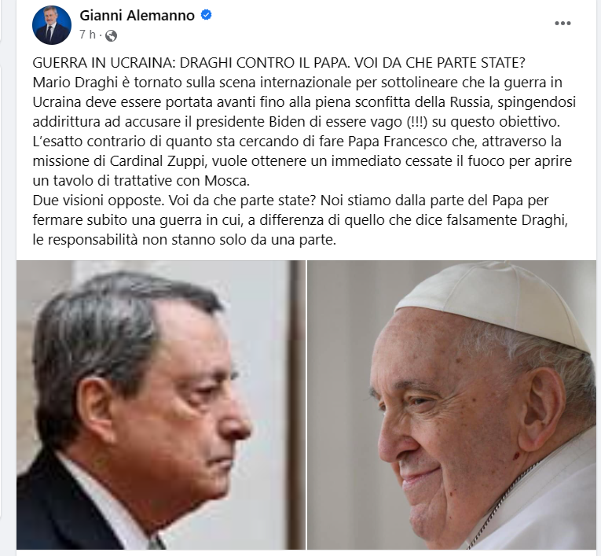Click the words "Due visioni opposte"
Screen dimensions: 601x556
[x=98, y=201]
